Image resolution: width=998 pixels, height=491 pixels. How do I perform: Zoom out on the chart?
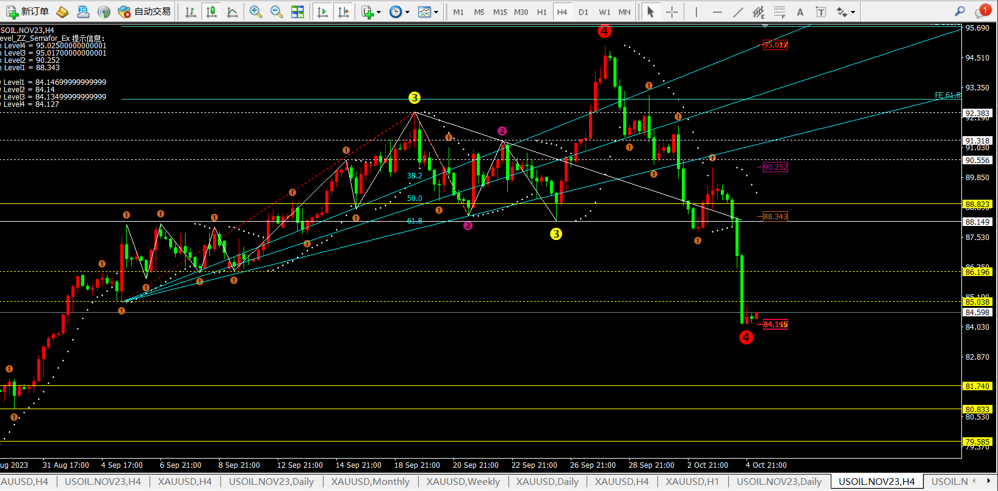tap(277, 12)
